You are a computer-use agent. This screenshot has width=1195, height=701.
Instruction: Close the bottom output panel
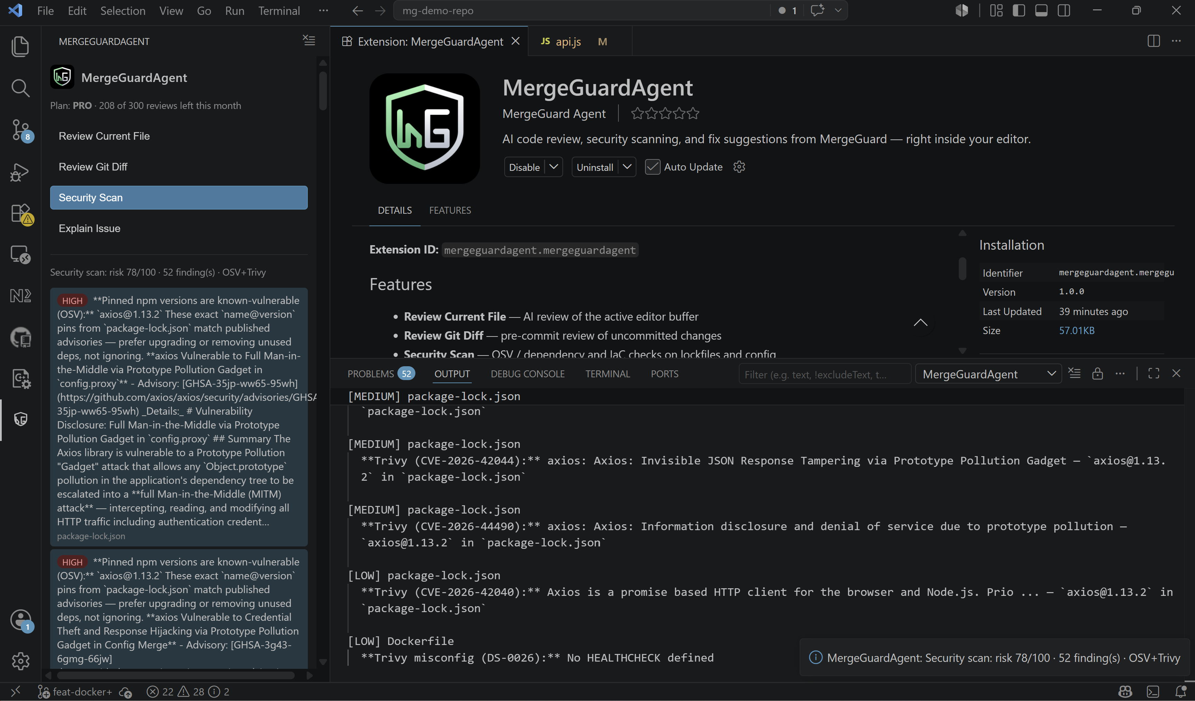point(1177,374)
